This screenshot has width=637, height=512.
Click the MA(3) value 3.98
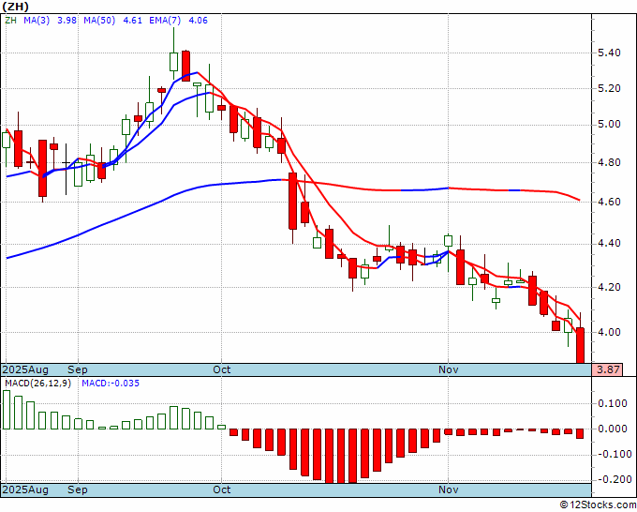(x=67, y=21)
